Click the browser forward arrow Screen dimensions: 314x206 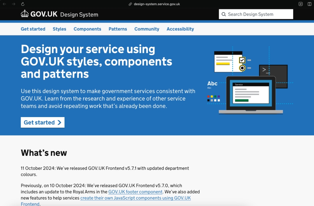[x=14, y=4]
